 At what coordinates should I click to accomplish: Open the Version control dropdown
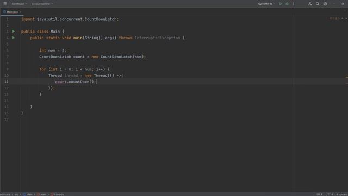[x=42, y=4]
